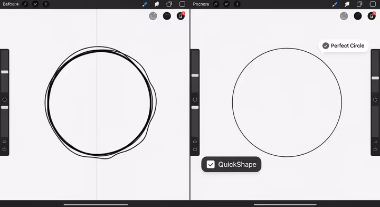Click the pencil-shaped round icon beside the Pocreare label
380x207 pixels.
coord(216,4)
